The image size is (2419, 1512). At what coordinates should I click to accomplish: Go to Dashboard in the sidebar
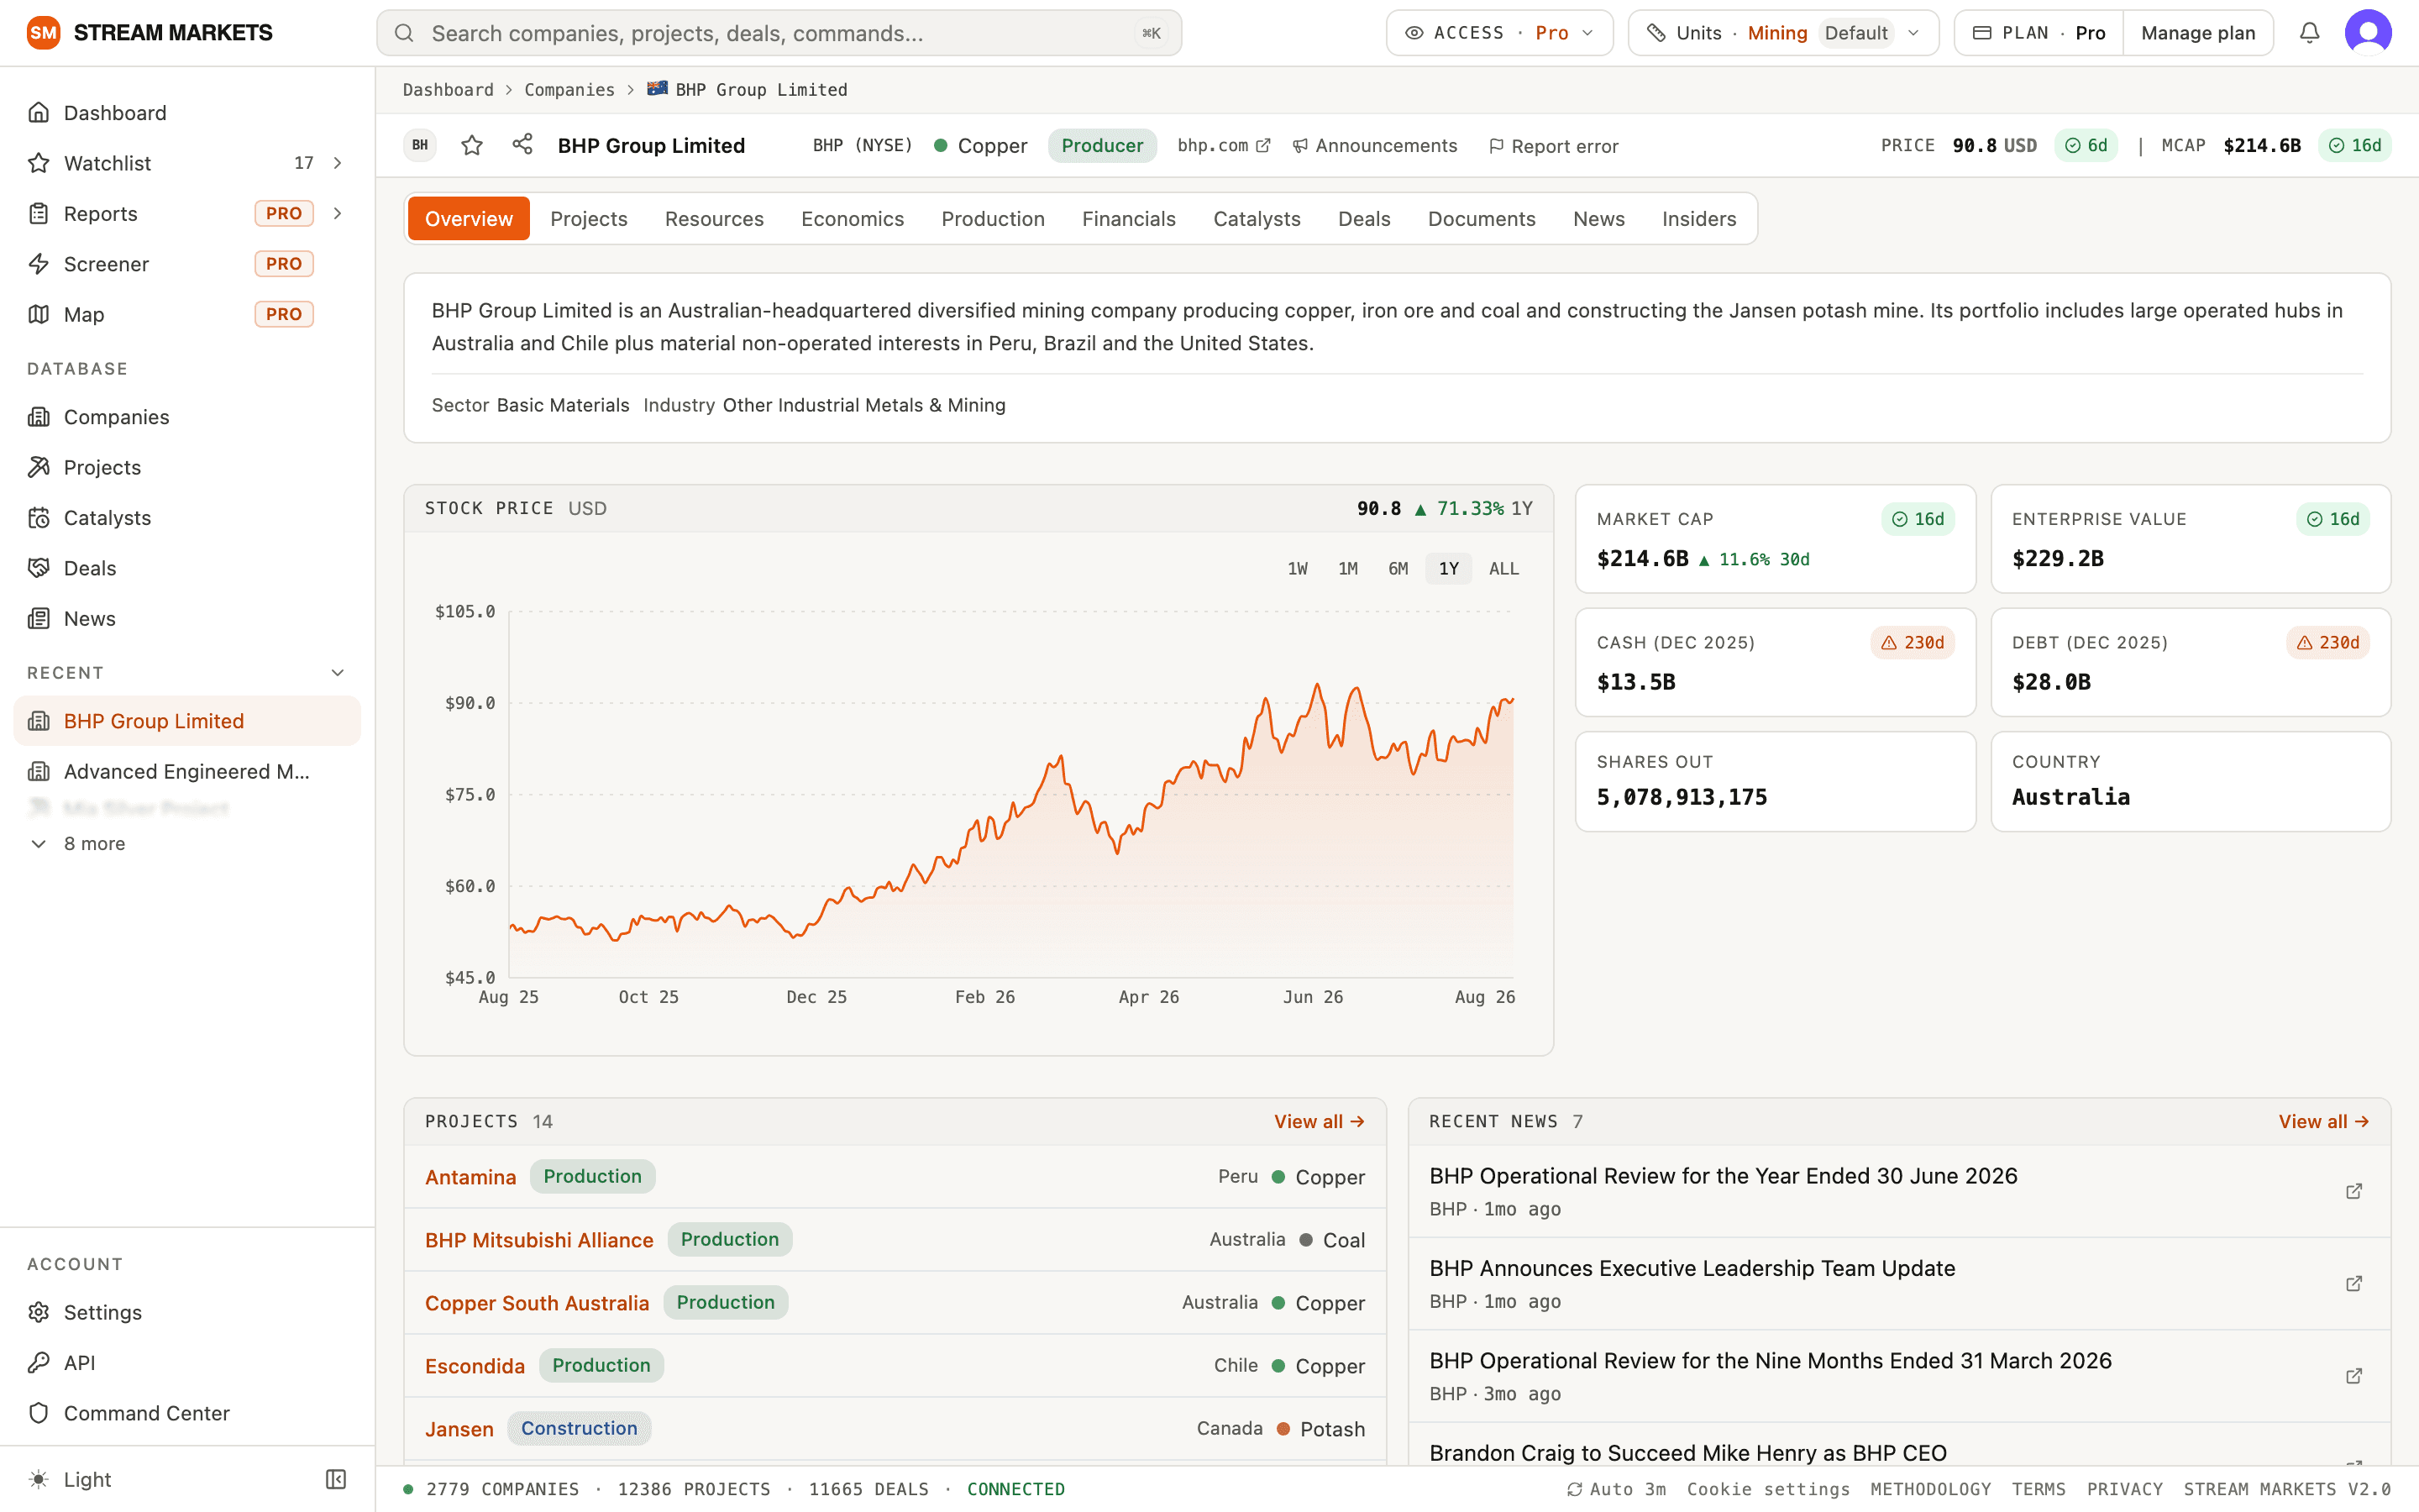pos(188,113)
